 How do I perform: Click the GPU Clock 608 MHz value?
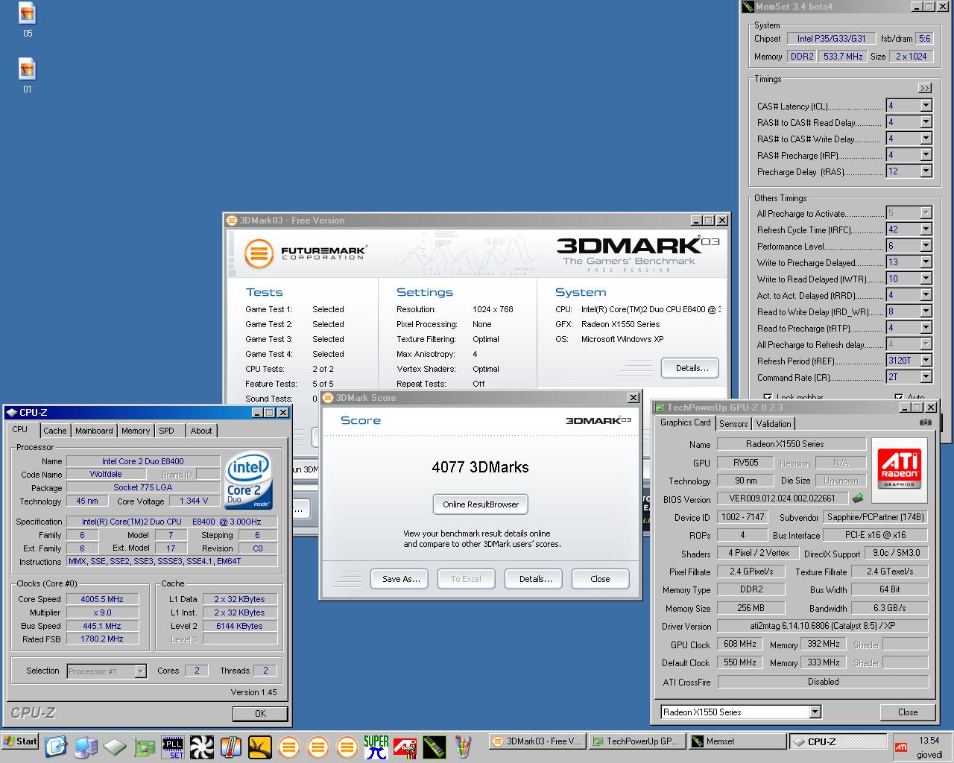[740, 644]
